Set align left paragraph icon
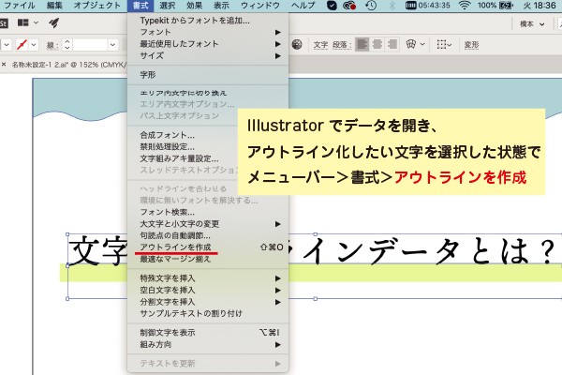 tap(362, 44)
